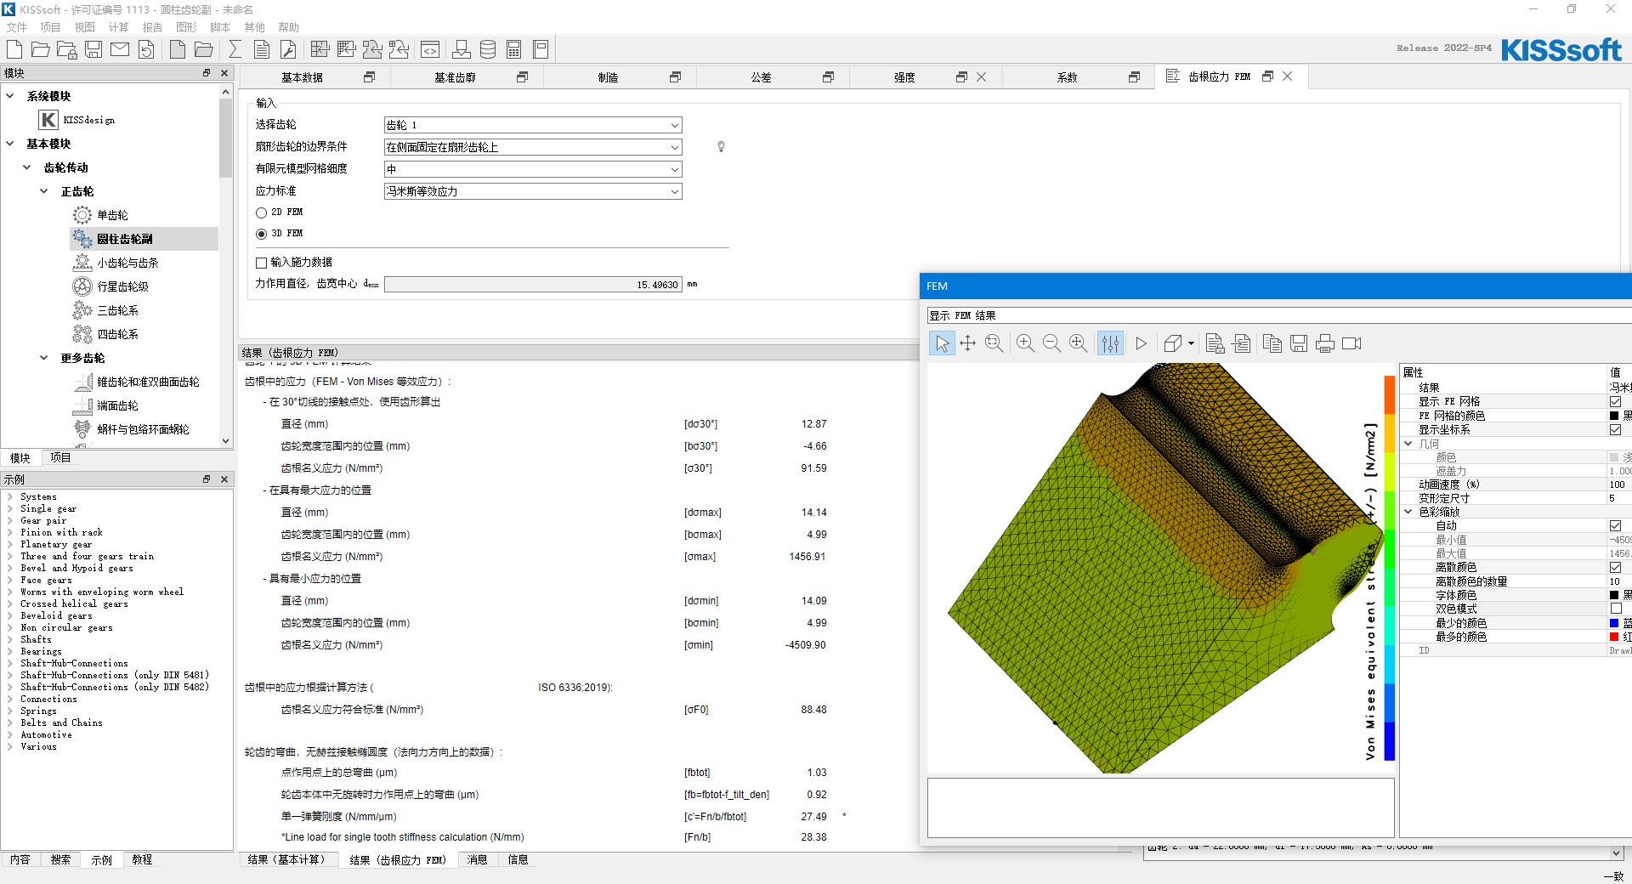Open the 文件 menu
The height and width of the screenshot is (884, 1632).
(x=16, y=27)
